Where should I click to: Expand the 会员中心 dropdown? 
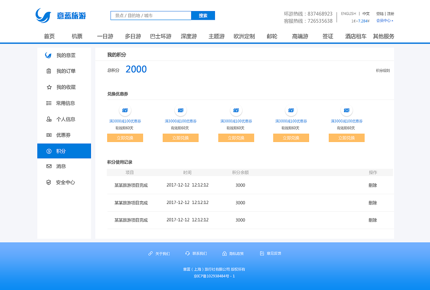[385, 21]
